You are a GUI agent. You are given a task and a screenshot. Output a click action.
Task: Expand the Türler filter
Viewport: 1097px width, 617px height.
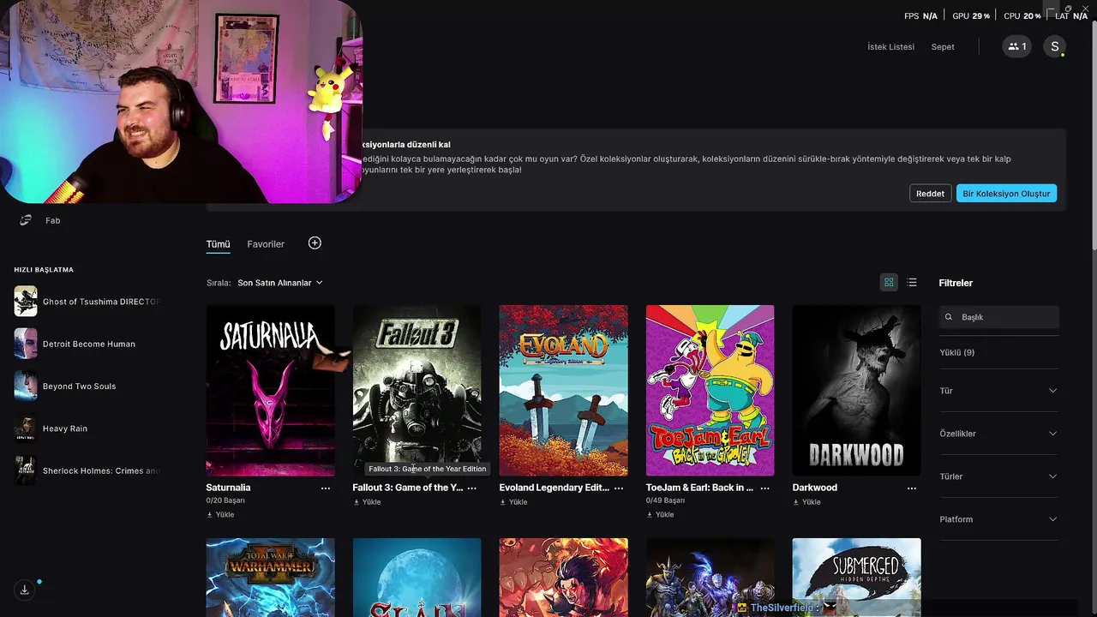[x=998, y=476]
